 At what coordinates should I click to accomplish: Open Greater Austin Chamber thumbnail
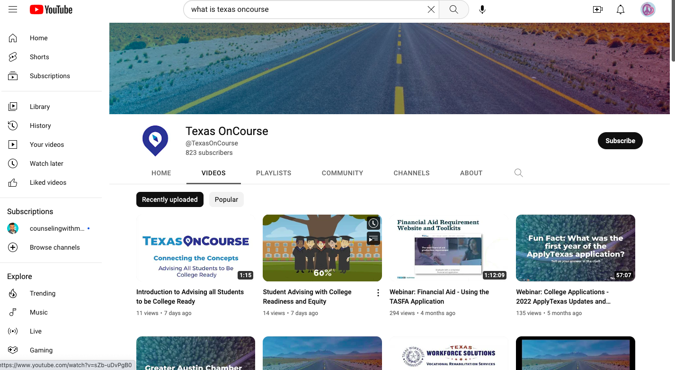click(x=195, y=353)
